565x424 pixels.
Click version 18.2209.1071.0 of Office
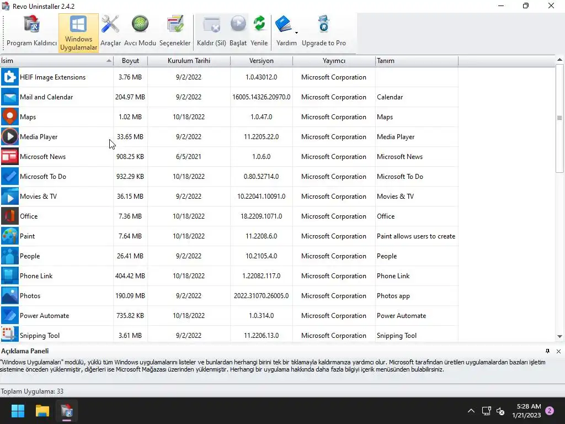pos(261,216)
